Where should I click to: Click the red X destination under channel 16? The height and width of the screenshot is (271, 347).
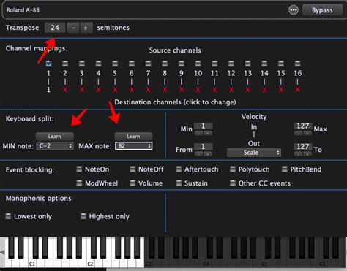[x=297, y=90]
